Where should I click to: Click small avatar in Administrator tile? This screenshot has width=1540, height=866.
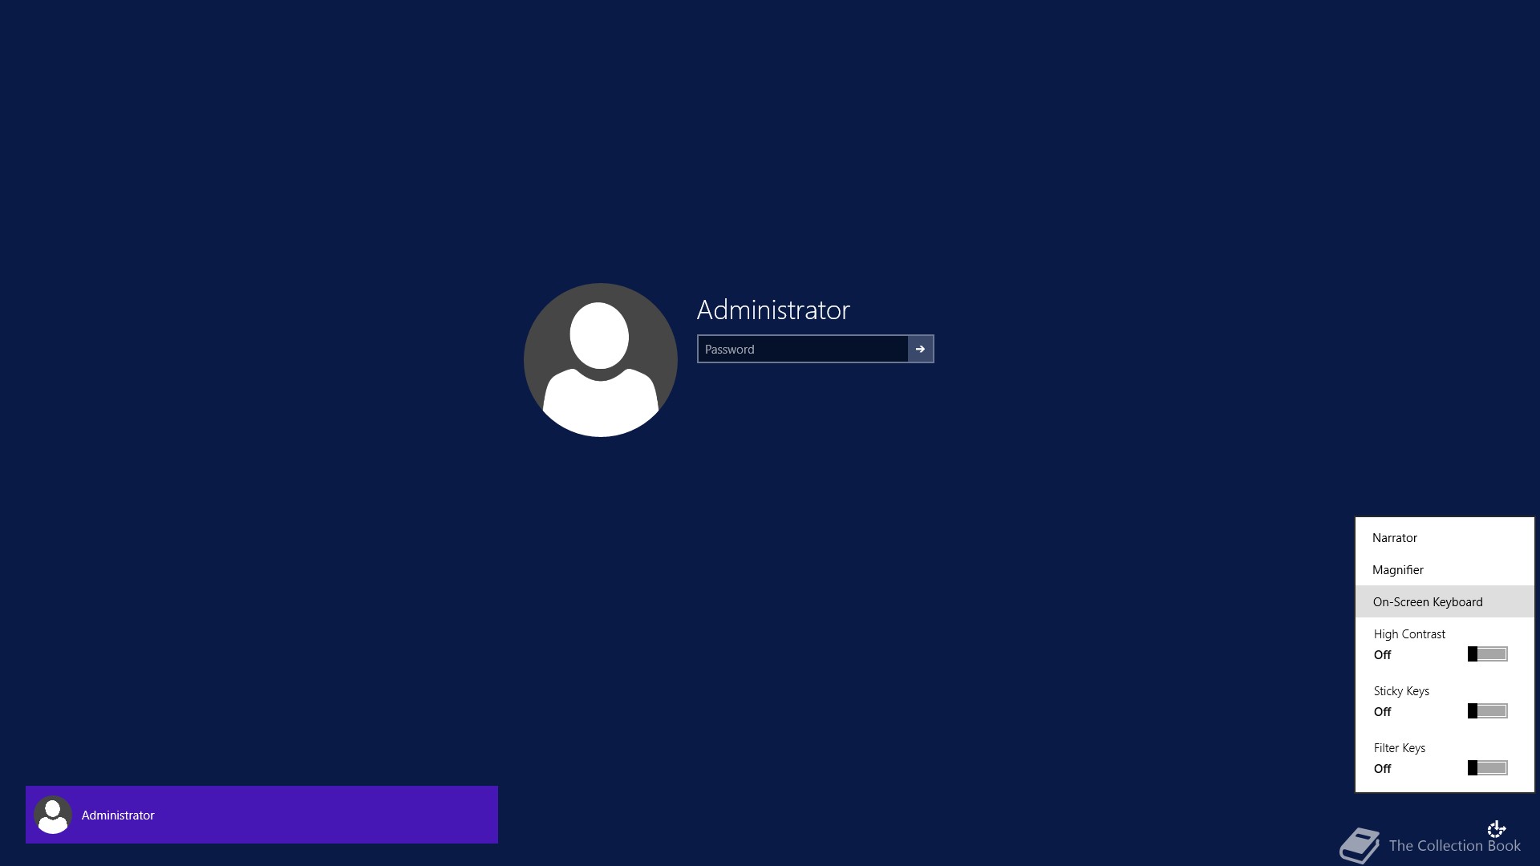pyautogui.click(x=53, y=815)
